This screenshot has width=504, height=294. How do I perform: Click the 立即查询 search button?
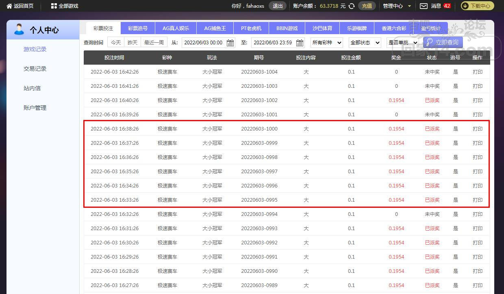coord(442,42)
